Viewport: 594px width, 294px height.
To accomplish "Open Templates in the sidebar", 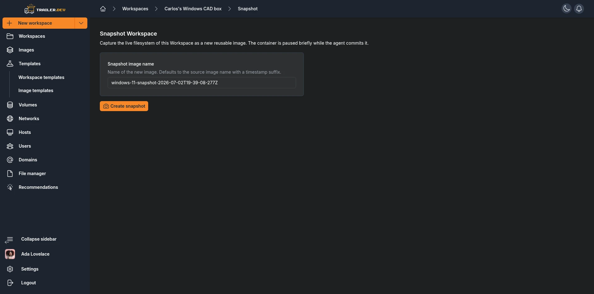I will pyautogui.click(x=30, y=64).
